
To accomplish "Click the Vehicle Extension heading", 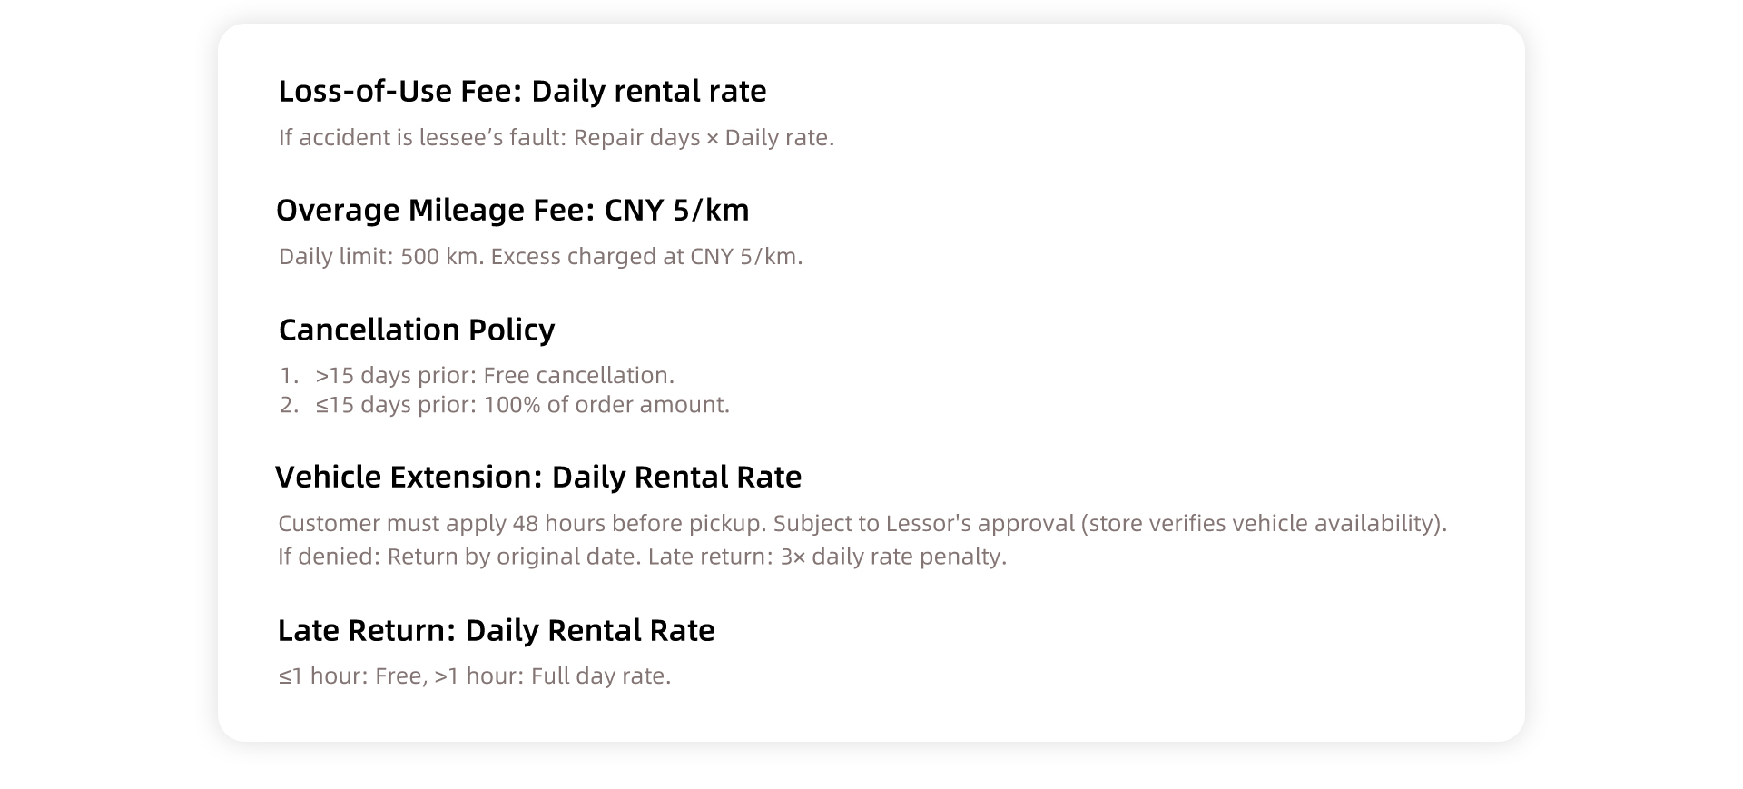I will pyautogui.click(x=538, y=477).
